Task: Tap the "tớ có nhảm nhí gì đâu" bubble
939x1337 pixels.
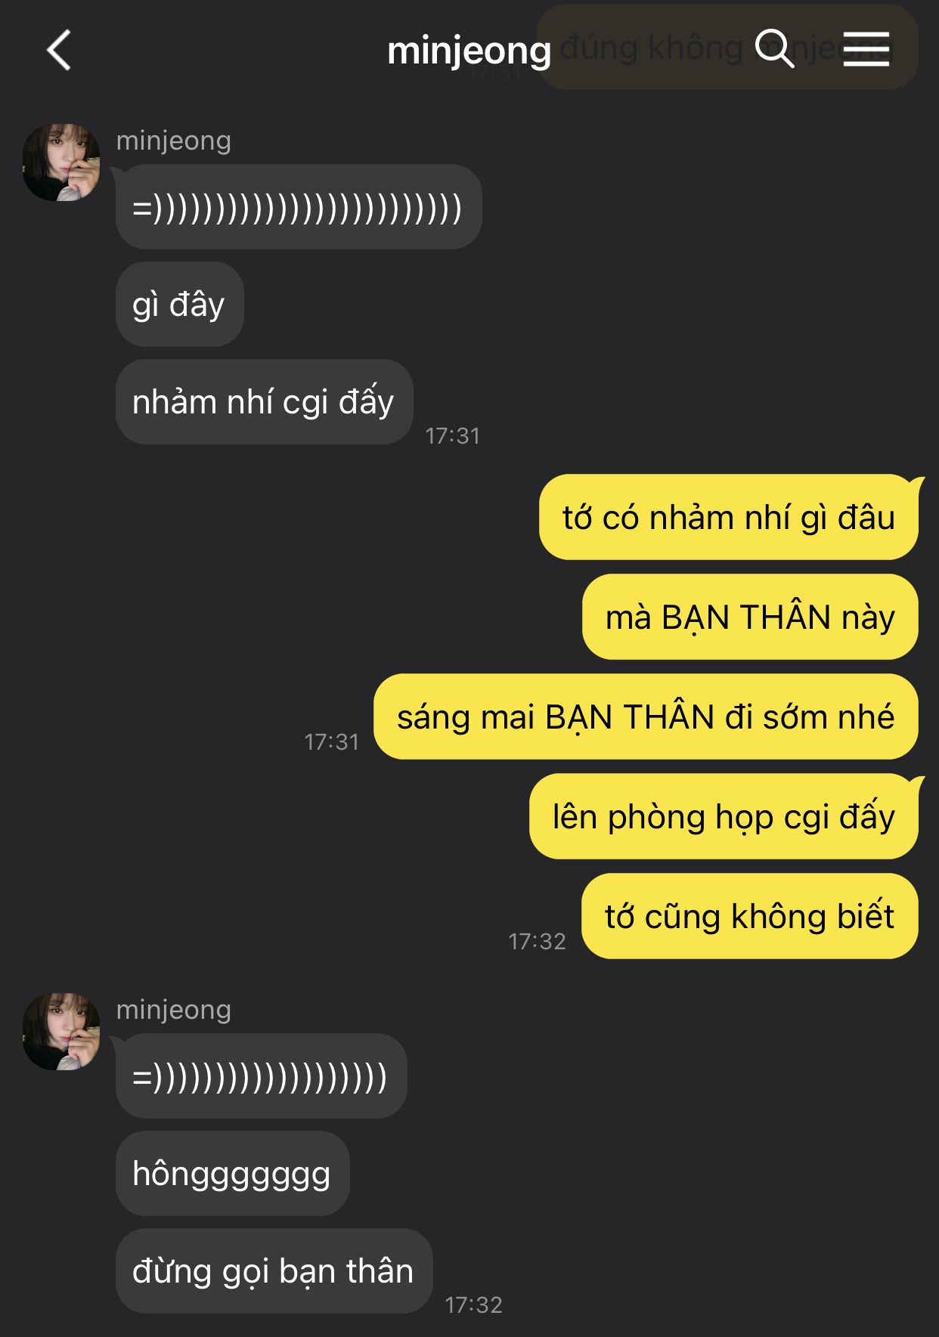Action: coord(729,518)
